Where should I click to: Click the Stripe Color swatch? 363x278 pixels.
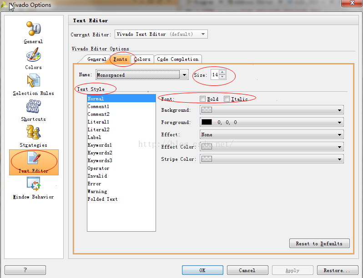[207, 159]
